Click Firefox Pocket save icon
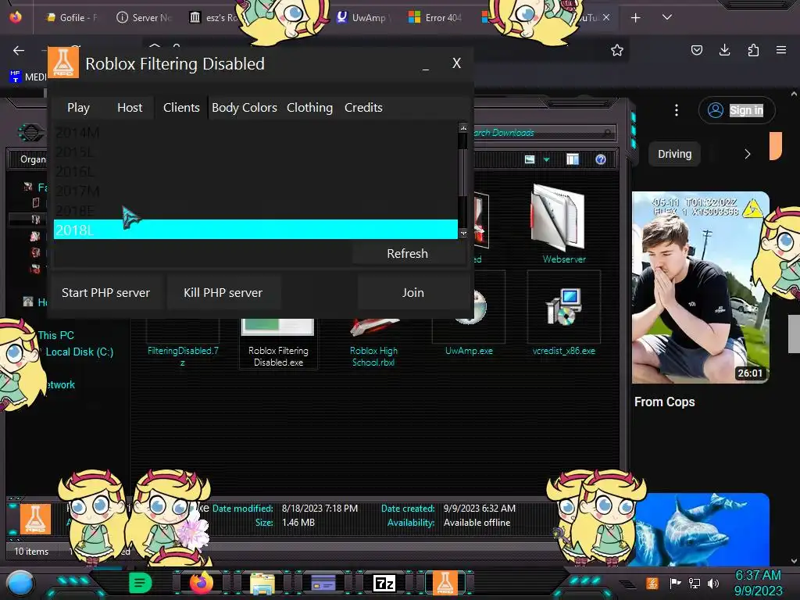This screenshot has width=800, height=600. (x=696, y=50)
